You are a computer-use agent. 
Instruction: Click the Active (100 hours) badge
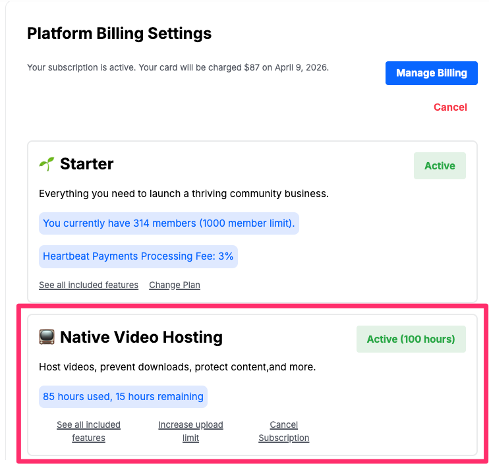click(411, 339)
